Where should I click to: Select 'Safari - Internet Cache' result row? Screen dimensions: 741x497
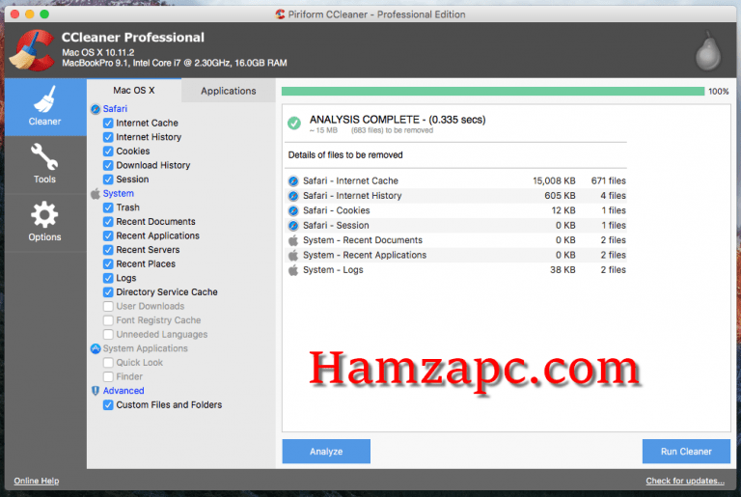[x=456, y=181]
